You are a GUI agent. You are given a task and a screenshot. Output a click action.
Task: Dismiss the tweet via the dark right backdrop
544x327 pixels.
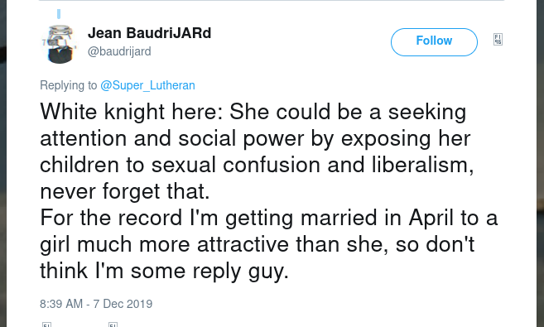click(540, 163)
